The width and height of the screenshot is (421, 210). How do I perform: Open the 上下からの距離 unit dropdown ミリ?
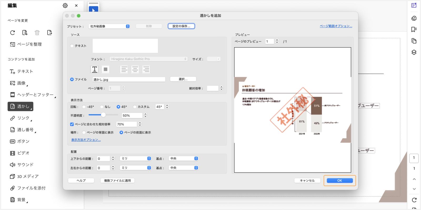tap(136, 159)
